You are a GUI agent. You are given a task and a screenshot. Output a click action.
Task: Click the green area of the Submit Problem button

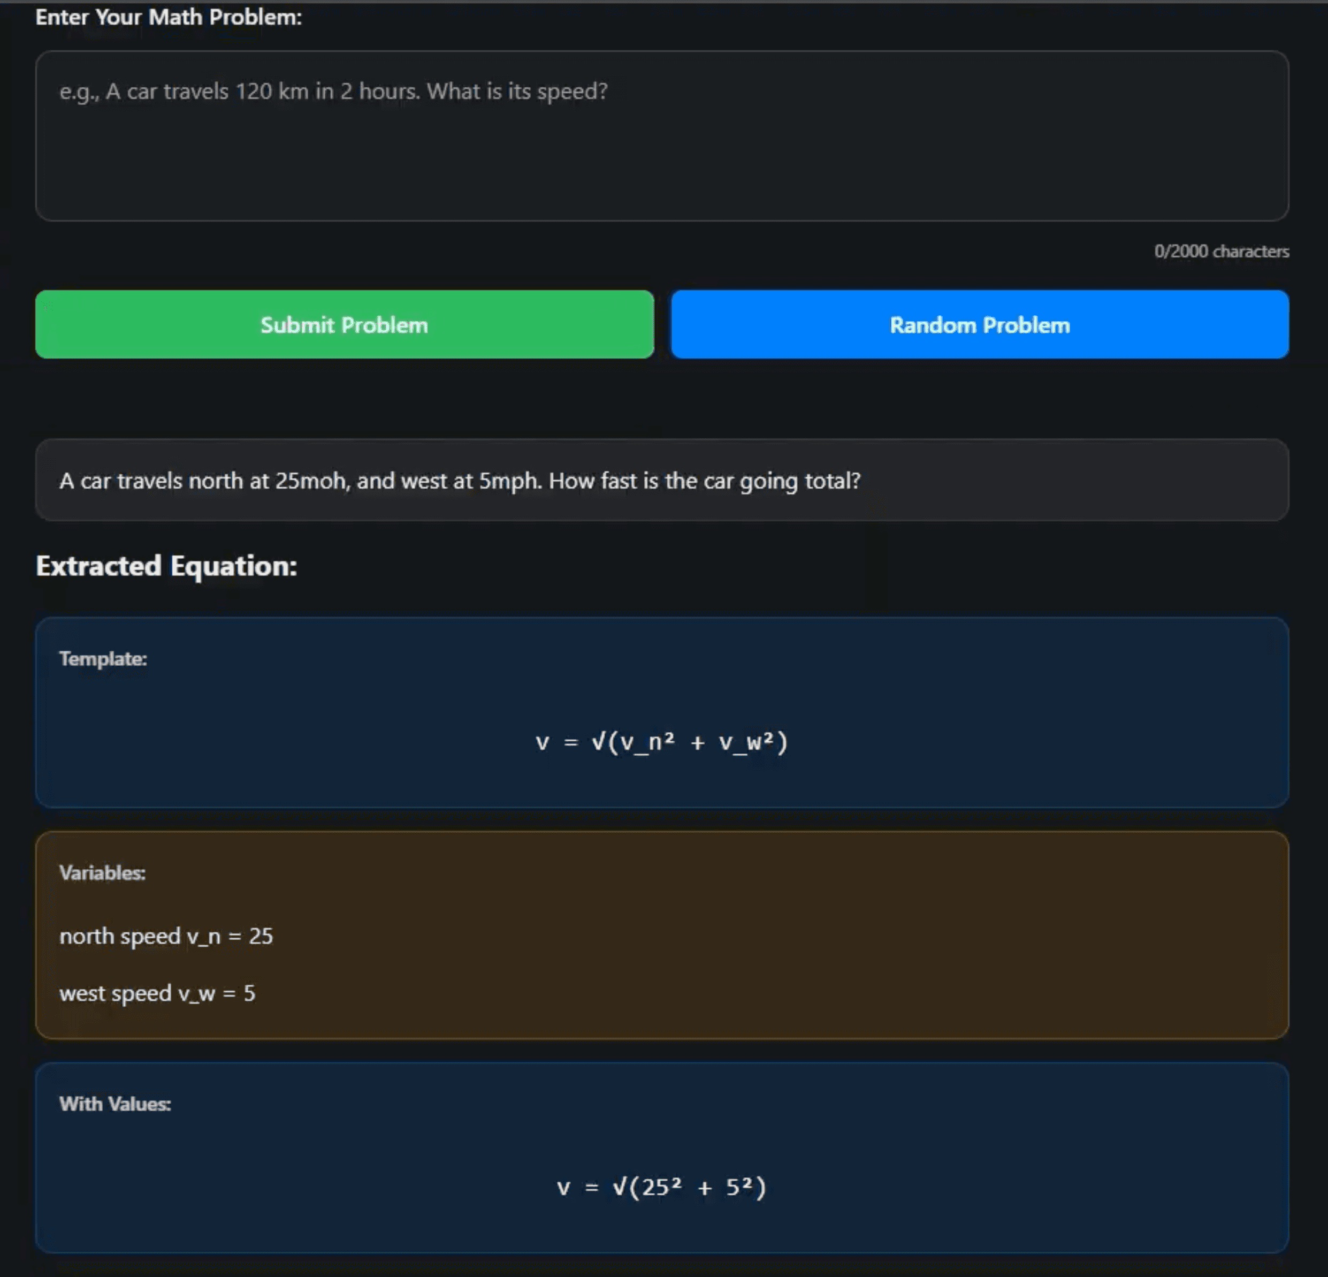click(344, 325)
